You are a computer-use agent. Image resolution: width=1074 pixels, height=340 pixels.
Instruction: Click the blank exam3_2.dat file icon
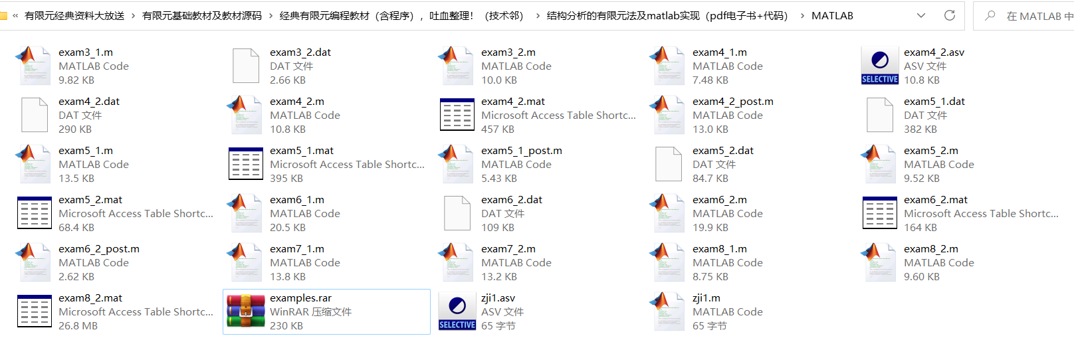(x=246, y=66)
